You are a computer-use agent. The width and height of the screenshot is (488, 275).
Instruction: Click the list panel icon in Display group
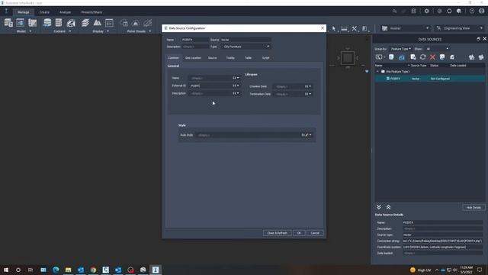tap(109, 23)
